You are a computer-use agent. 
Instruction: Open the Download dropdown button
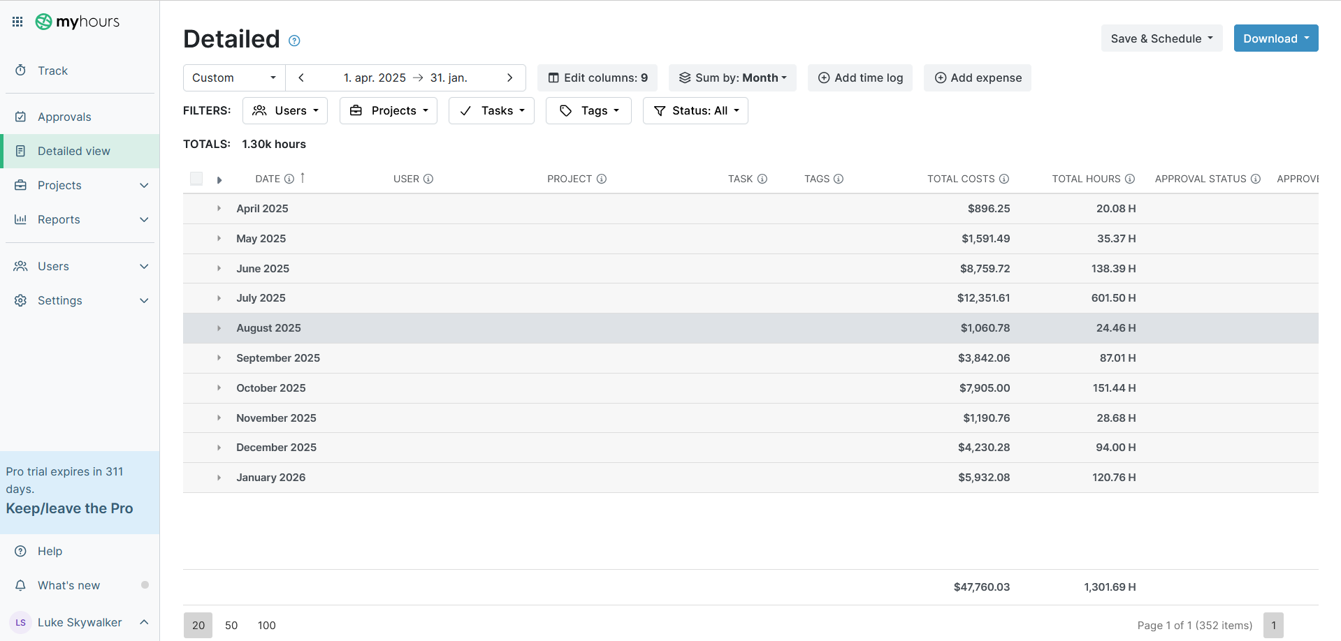pos(1276,38)
